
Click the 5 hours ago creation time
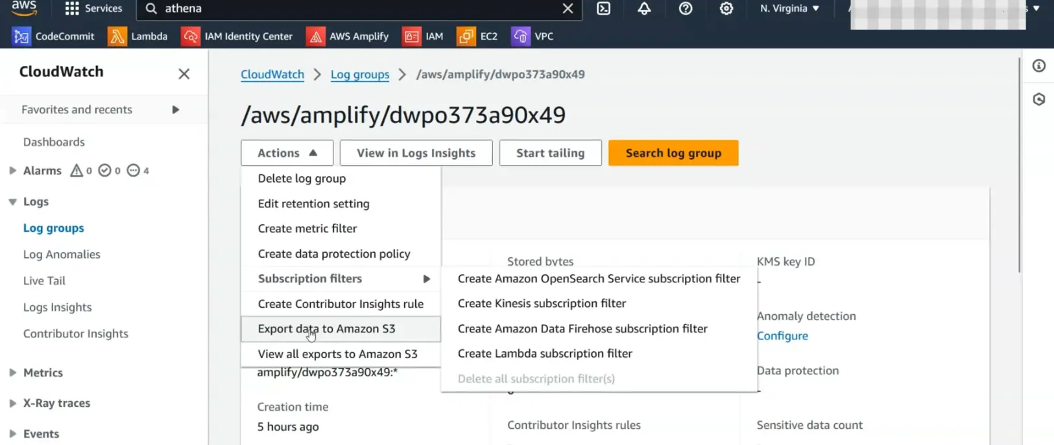point(288,427)
